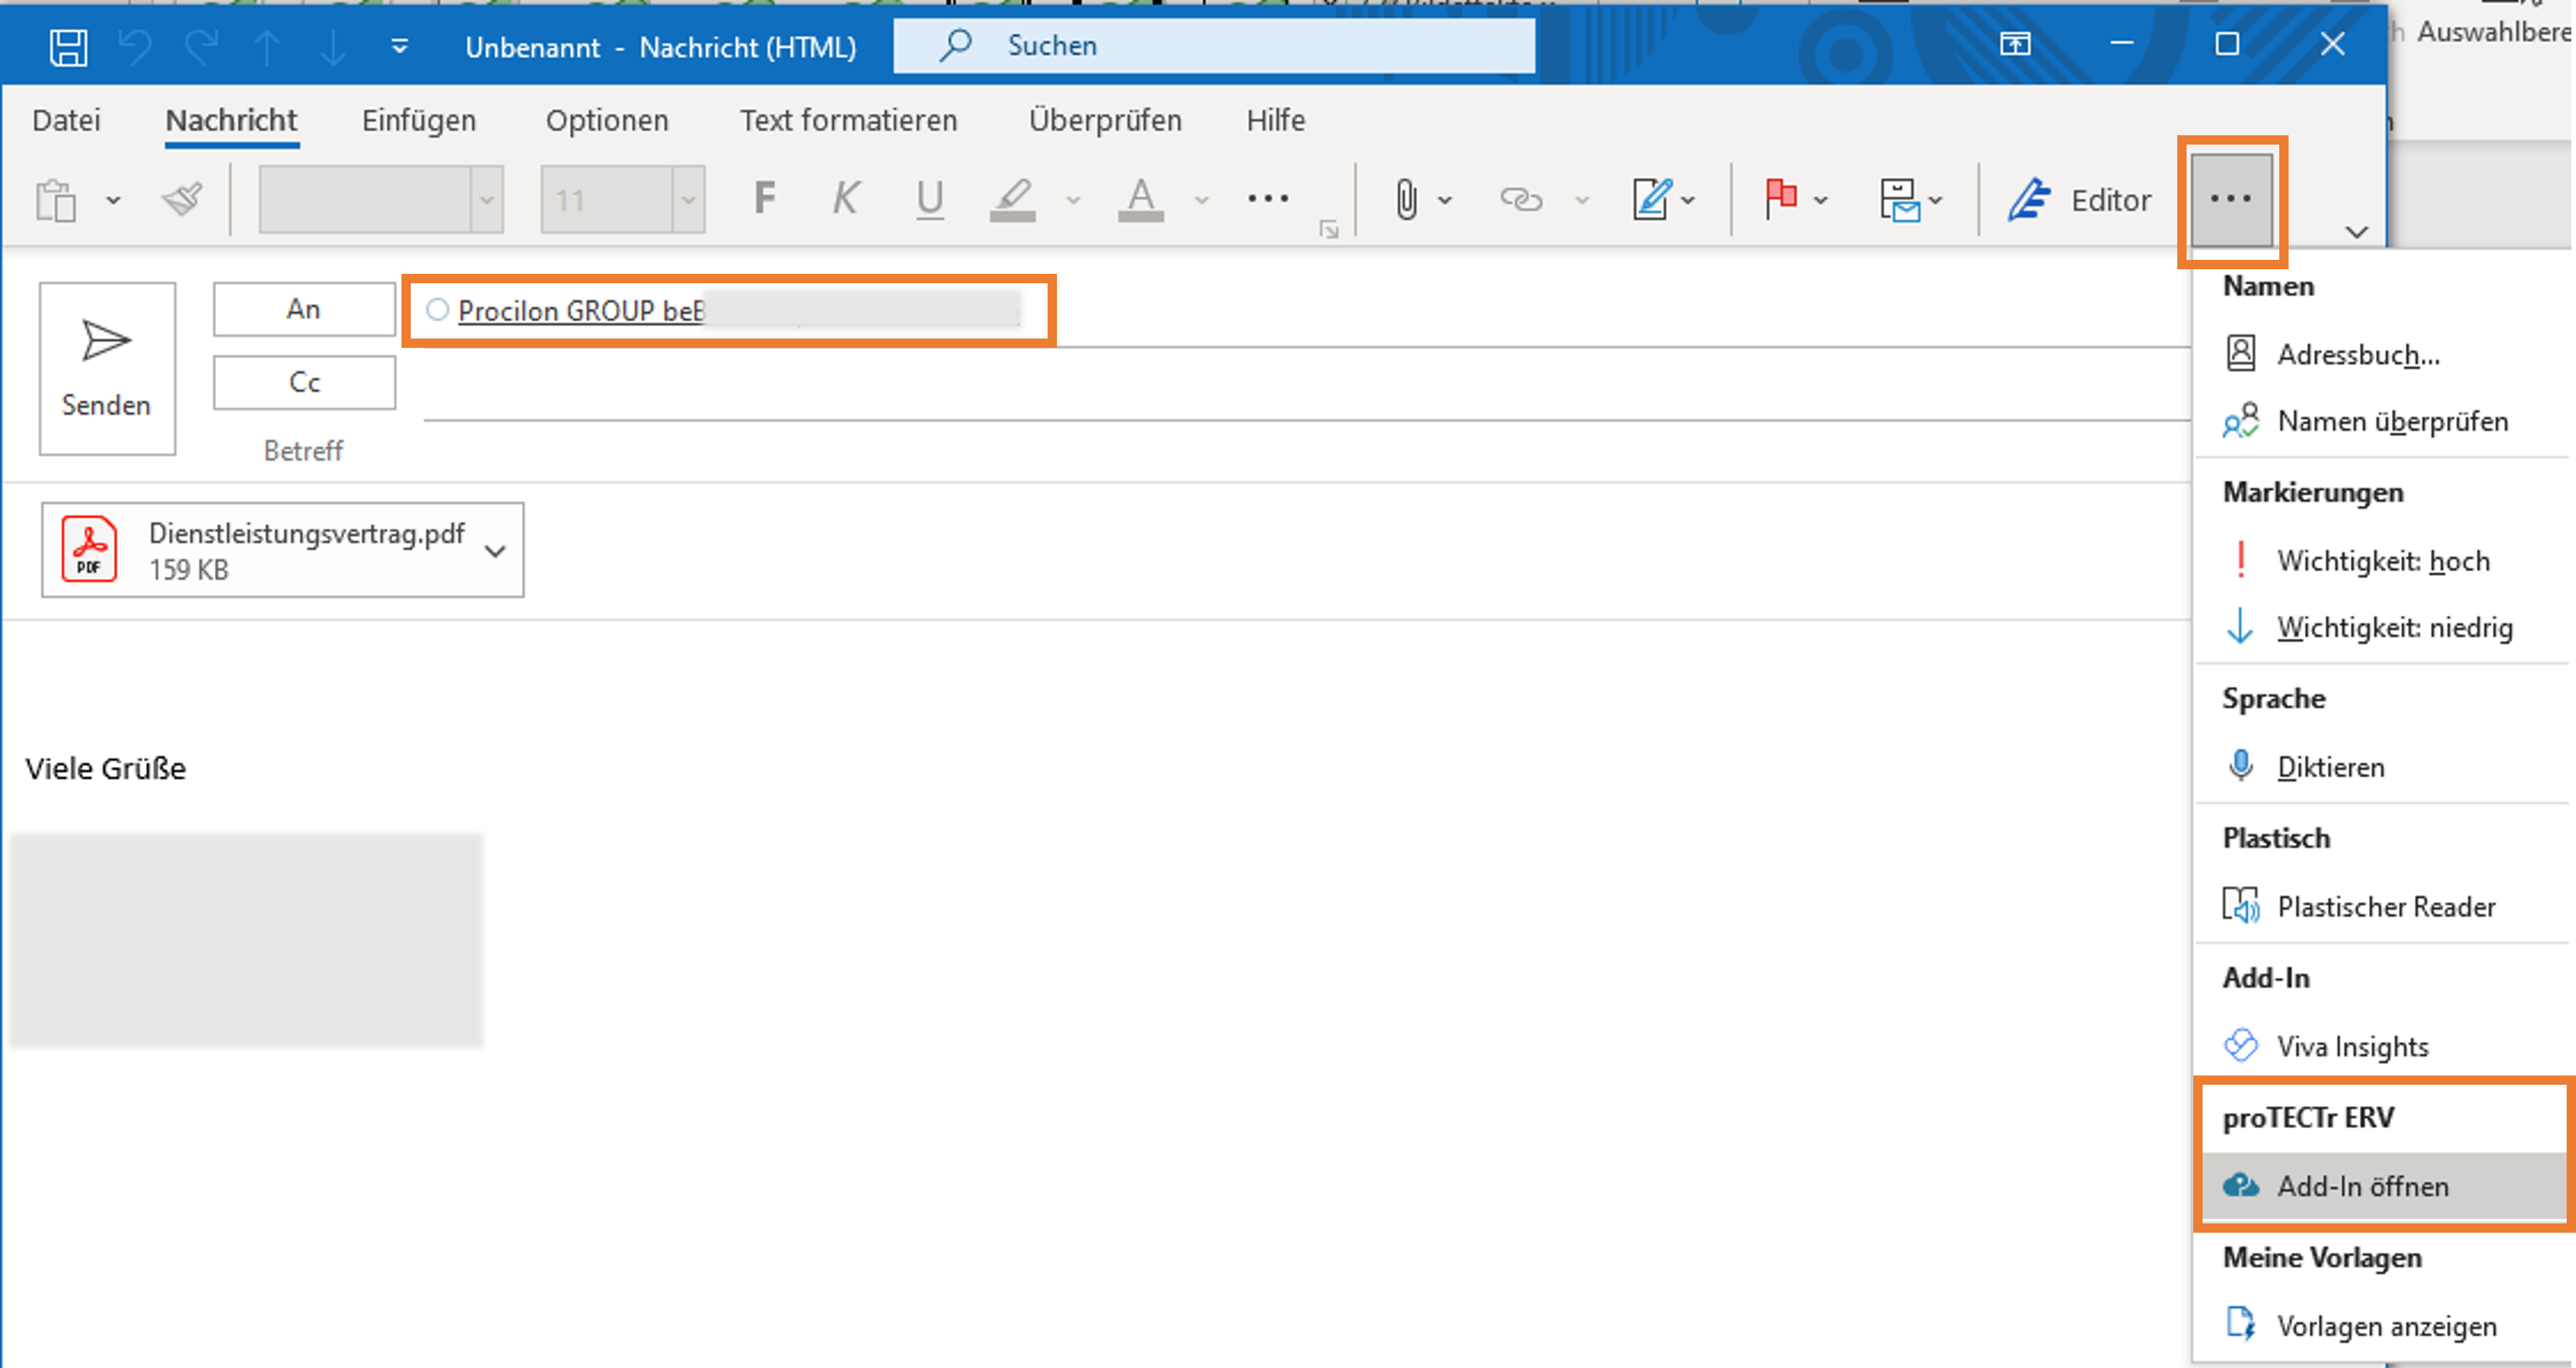Toggle underline formatting U button

pos(929,199)
